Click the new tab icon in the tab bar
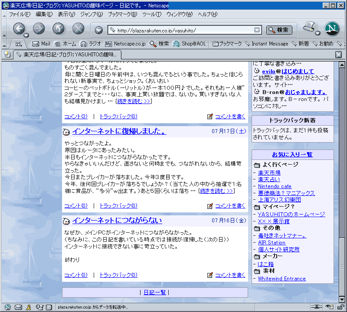 pos(7,55)
